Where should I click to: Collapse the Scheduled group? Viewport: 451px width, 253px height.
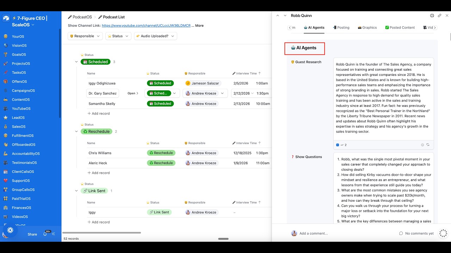[76, 62]
